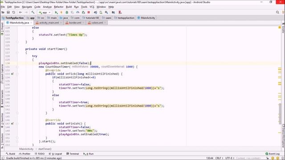Click the yellow inspection indicator in the top right
The width and height of the screenshot is (285, 160).
[280, 28]
